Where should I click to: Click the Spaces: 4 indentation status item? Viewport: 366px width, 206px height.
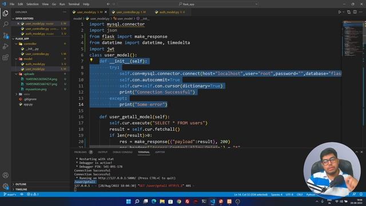[277, 195]
